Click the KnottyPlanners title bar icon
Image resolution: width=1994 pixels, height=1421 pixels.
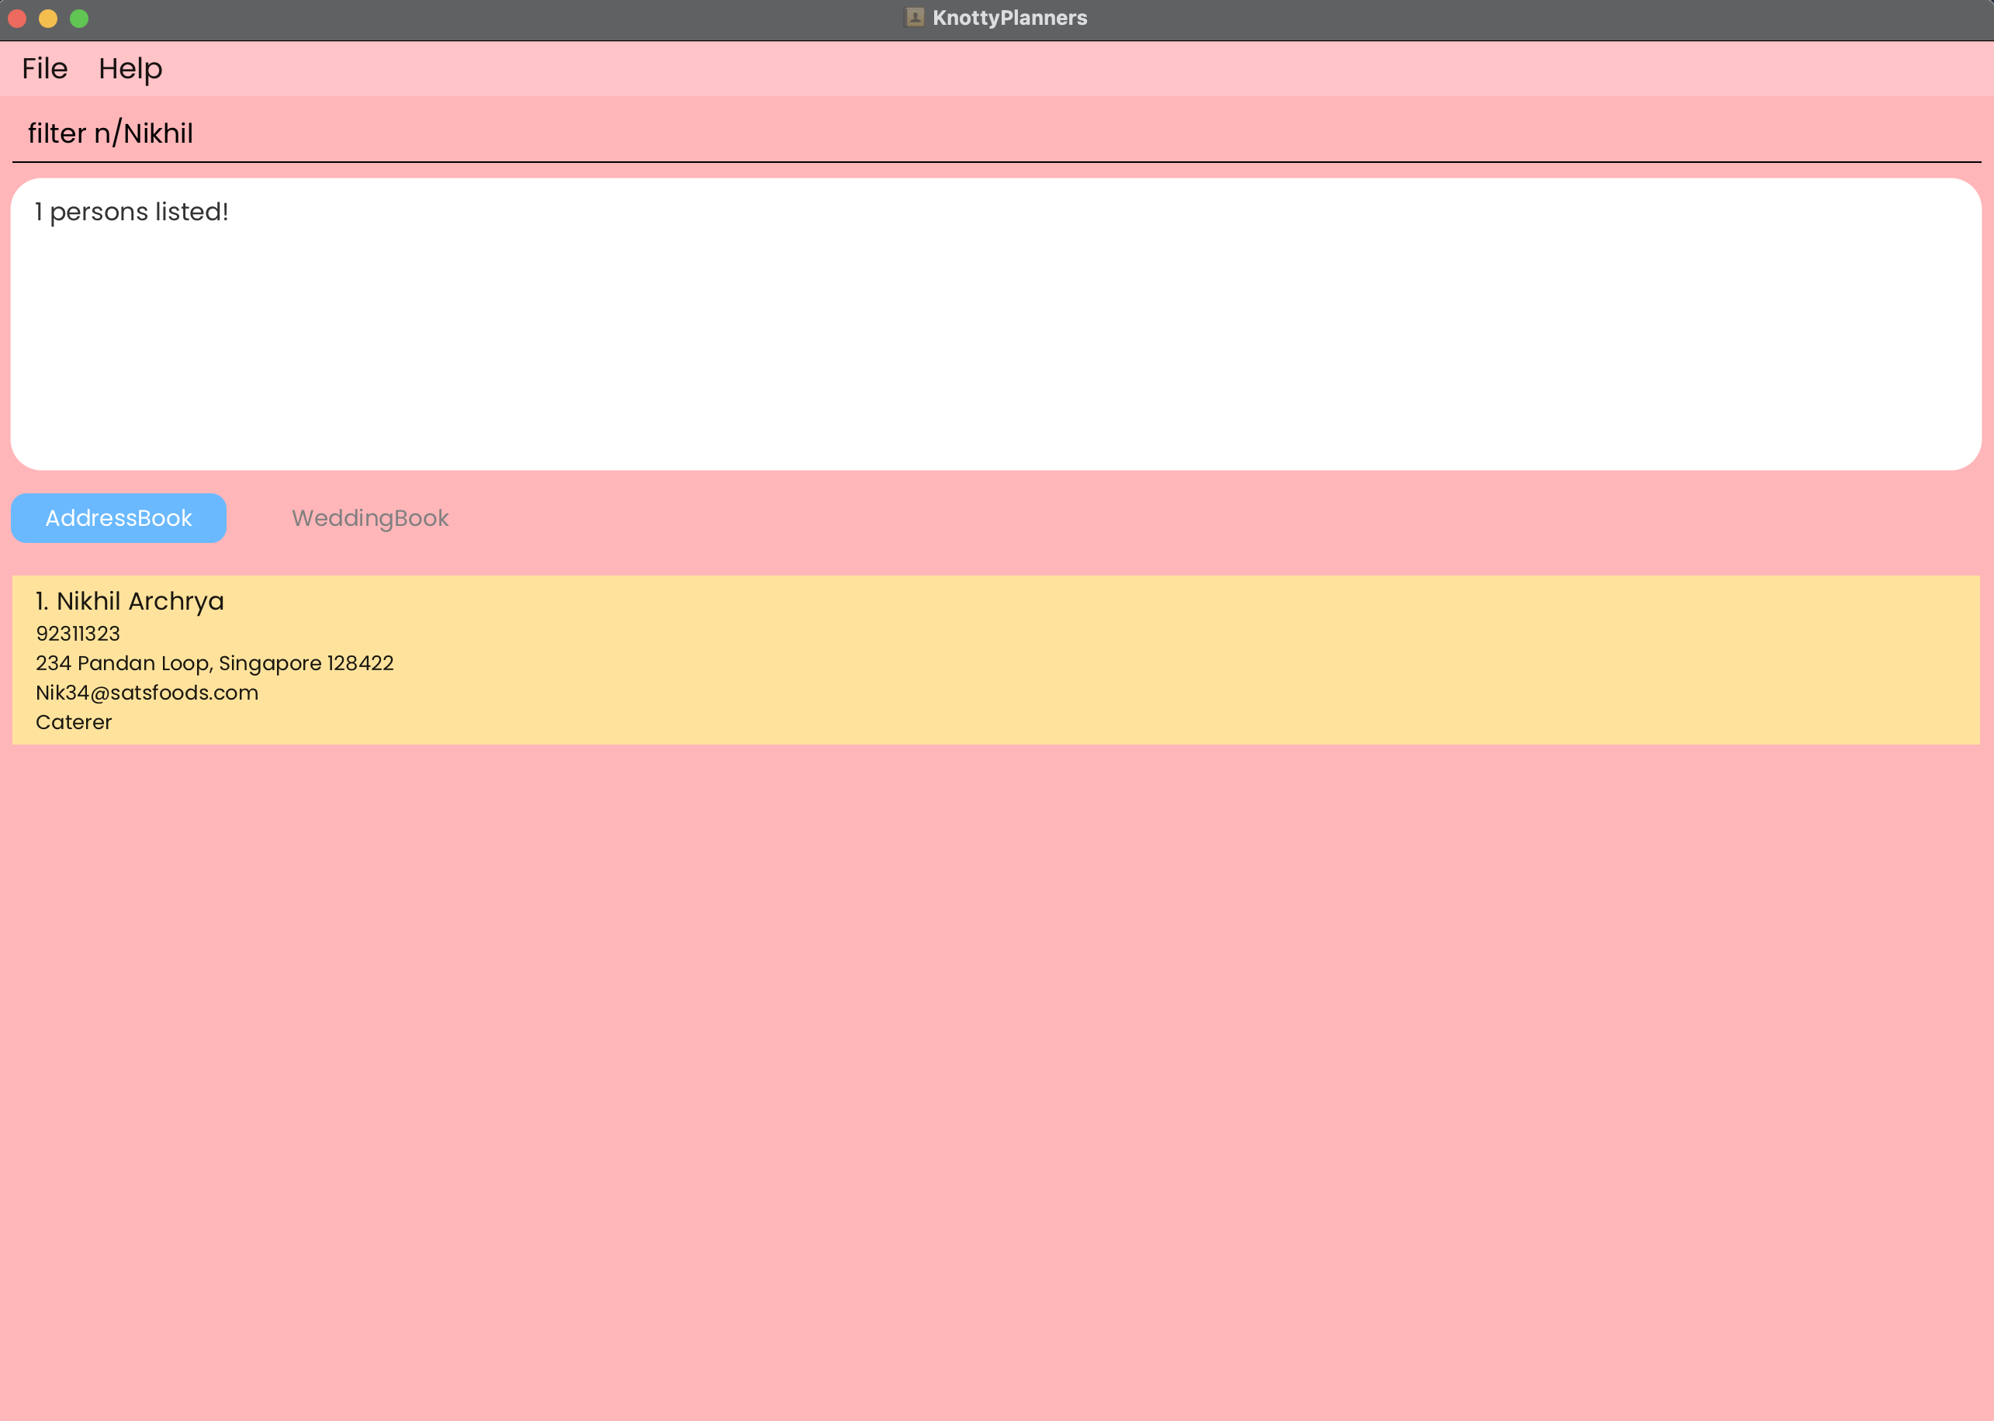(x=915, y=18)
